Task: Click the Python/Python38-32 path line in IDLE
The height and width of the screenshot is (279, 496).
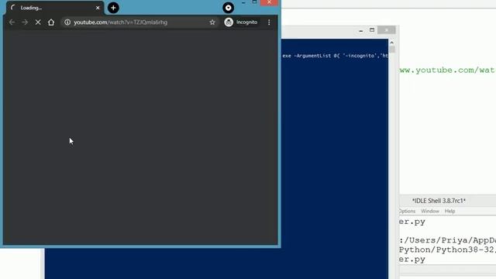Action: pos(447,250)
